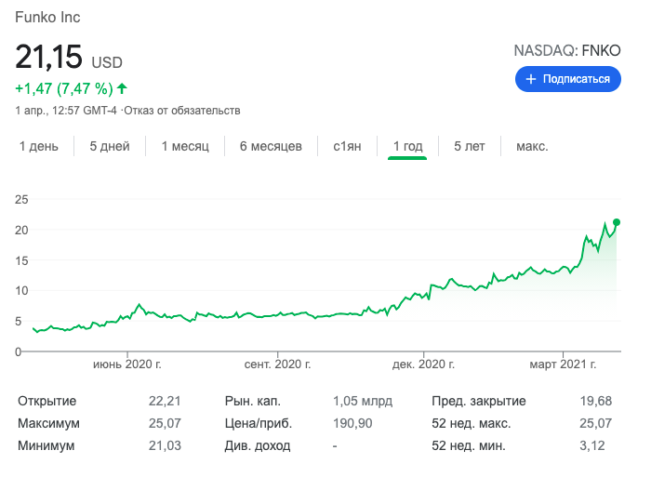
Task: Open the "6 месяцев" chart range
Action: click(x=271, y=147)
